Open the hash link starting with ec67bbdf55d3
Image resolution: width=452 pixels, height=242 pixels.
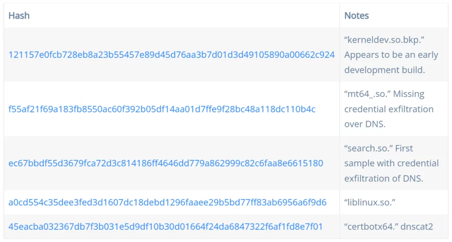tap(166, 163)
